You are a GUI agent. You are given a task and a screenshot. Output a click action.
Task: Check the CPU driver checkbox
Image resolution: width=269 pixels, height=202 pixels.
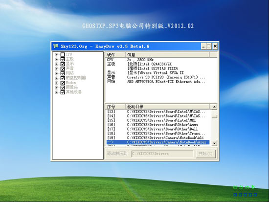pyautogui.click(x=63, y=55)
